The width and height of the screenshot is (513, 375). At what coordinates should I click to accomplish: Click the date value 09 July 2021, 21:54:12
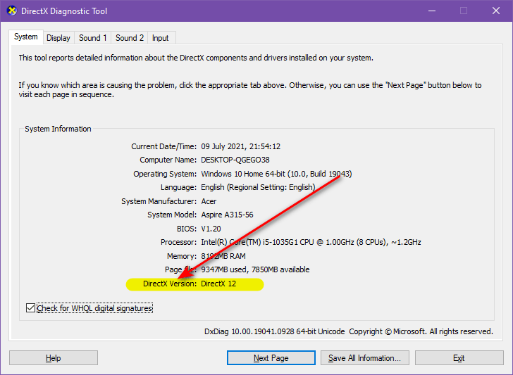click(x=240, y=146)
